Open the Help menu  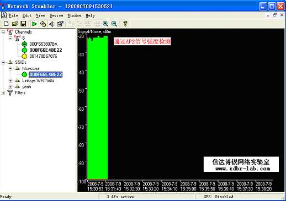[x=90, y=15]
